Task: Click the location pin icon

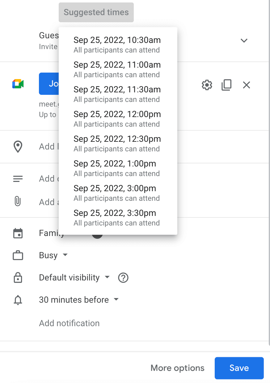Action: (18, 146)
